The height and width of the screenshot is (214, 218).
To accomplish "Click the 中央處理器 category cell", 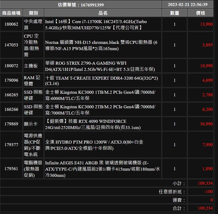I will point(33,24).
